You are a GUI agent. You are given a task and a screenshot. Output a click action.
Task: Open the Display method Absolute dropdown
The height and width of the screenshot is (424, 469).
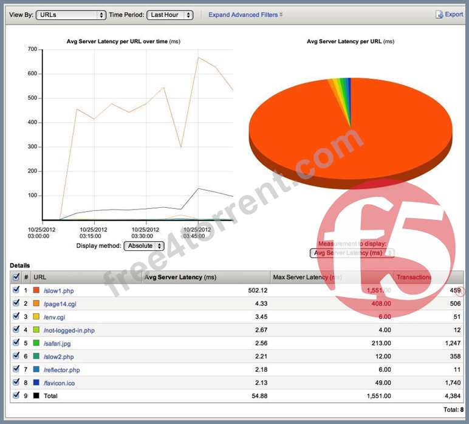pyautogui.click(x=144, y=246)
